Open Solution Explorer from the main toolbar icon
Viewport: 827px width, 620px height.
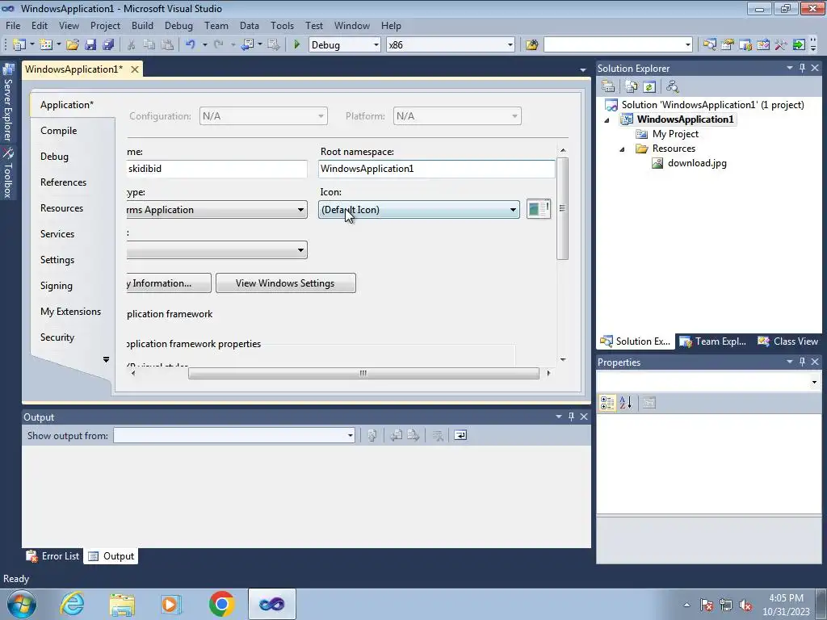pos(710,45)
